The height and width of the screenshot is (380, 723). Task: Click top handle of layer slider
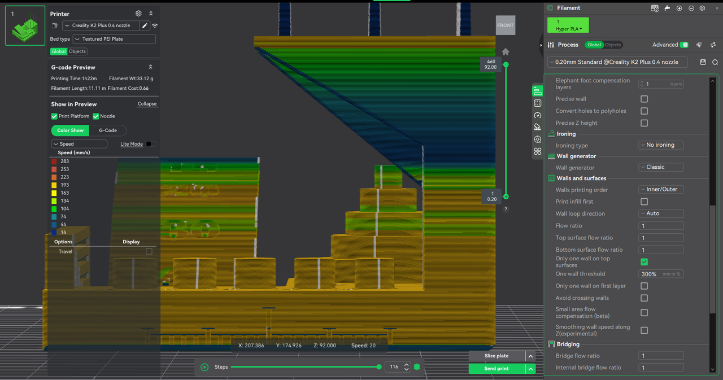click(506, 64)
